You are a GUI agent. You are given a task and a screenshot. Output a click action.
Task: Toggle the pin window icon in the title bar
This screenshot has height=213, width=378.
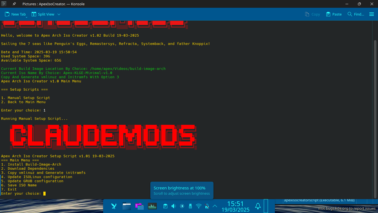(14, 4)
